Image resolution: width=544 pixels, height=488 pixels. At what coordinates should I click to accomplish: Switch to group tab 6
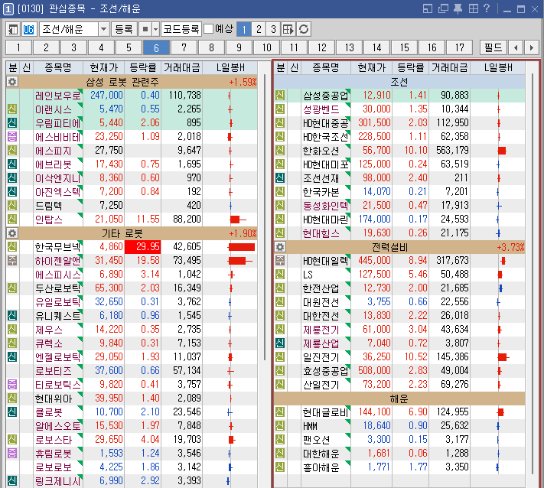click(x=156, y=47)
